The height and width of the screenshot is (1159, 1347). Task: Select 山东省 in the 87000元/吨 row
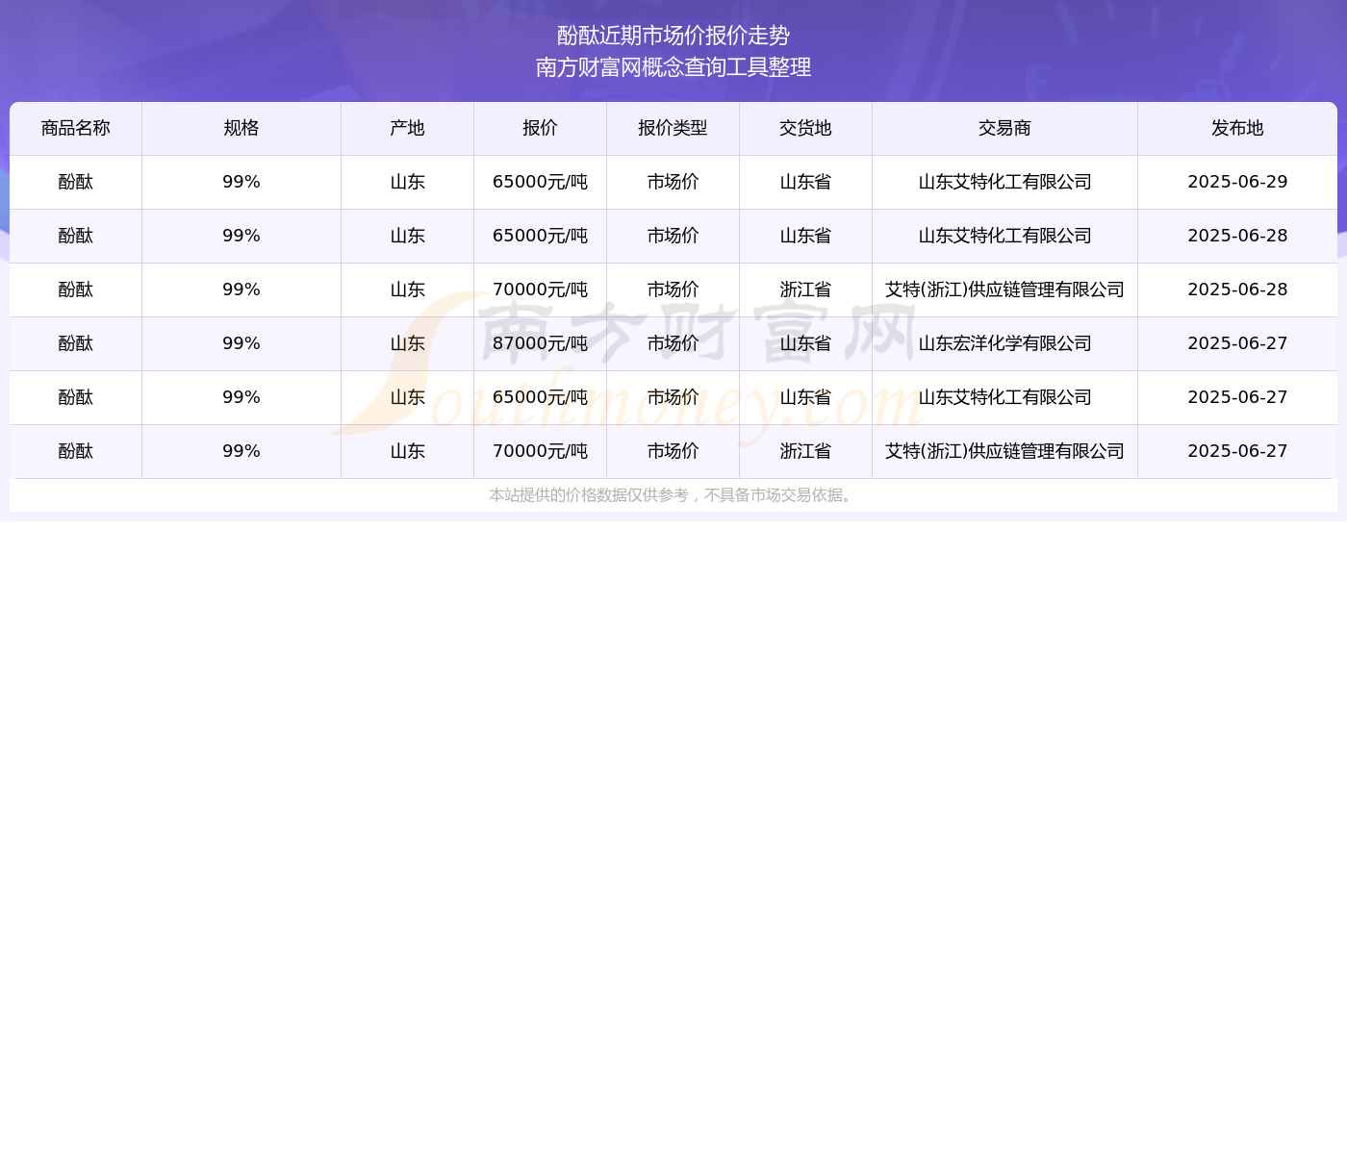tap(806, 344)
